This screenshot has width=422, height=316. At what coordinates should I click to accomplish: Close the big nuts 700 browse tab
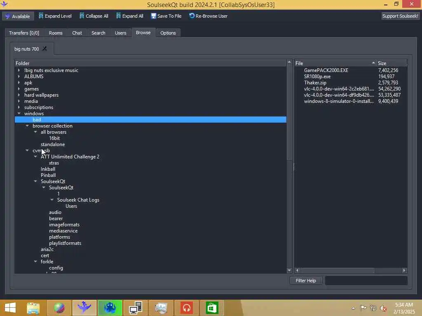(x=45, y=49)
